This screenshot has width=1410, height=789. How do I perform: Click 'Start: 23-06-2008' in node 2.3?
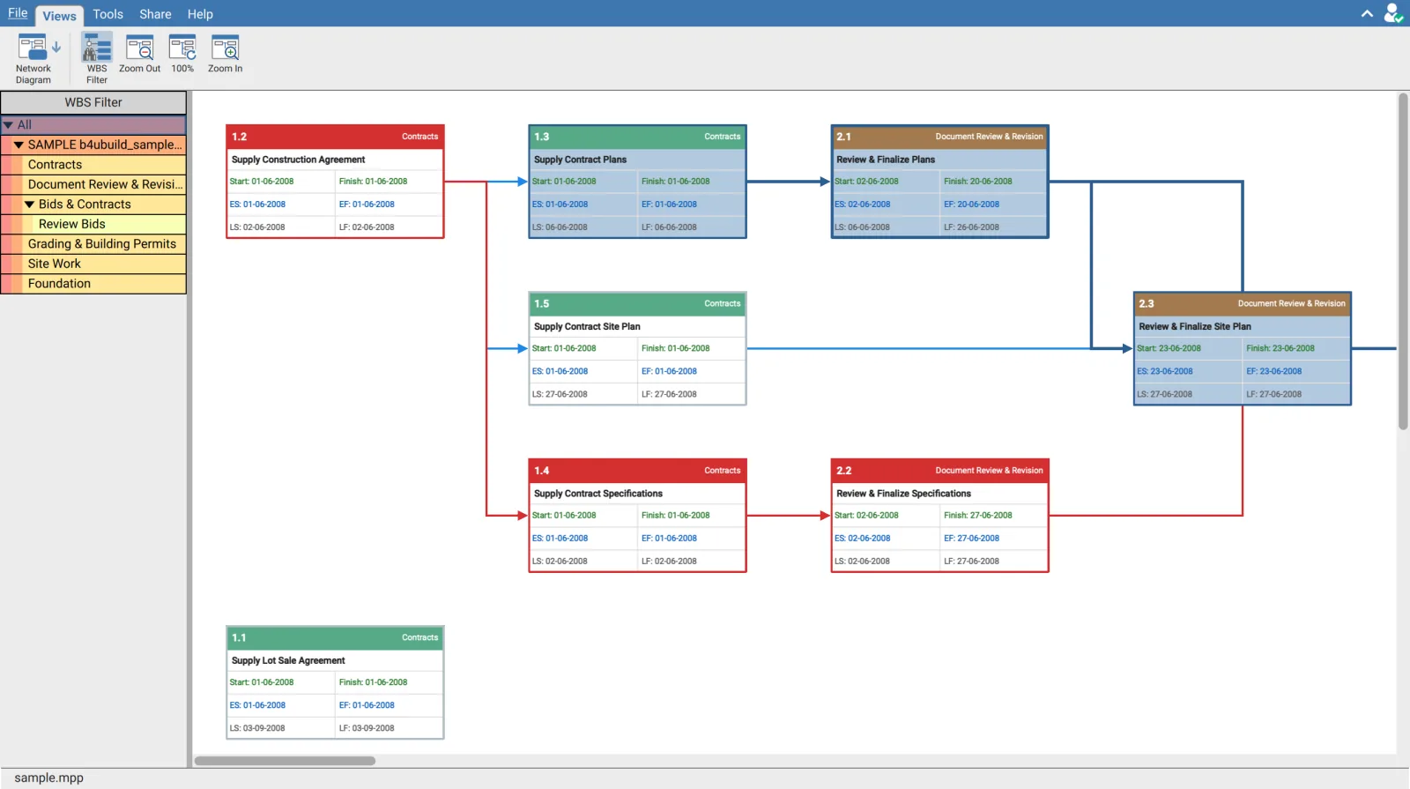click(x=1169, y=348)
